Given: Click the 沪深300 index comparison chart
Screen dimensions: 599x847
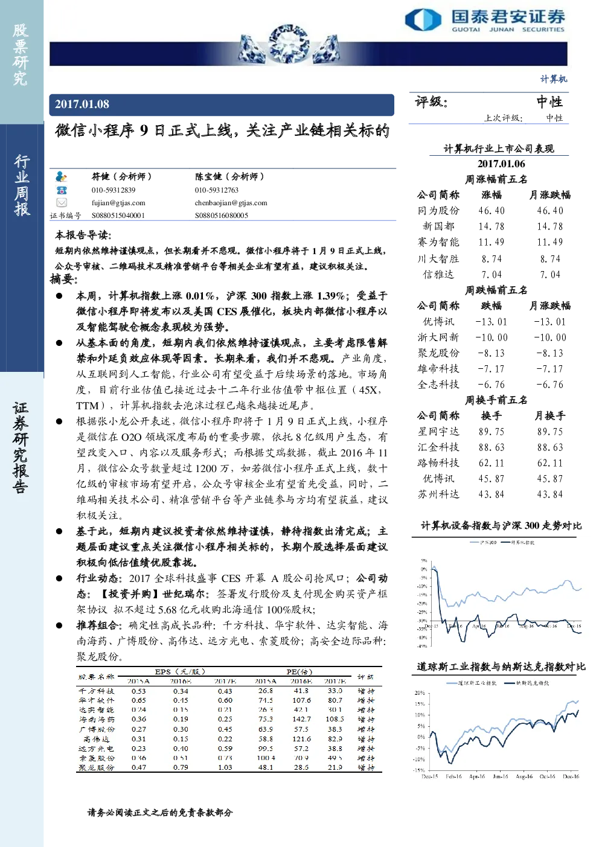Looking at the screenshot, I should pyautogui.click(x=499, y=593).
